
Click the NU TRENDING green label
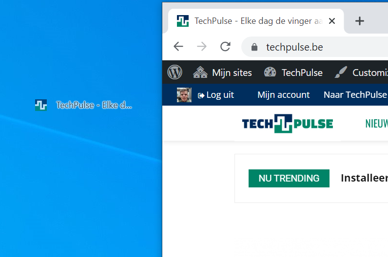289,178
